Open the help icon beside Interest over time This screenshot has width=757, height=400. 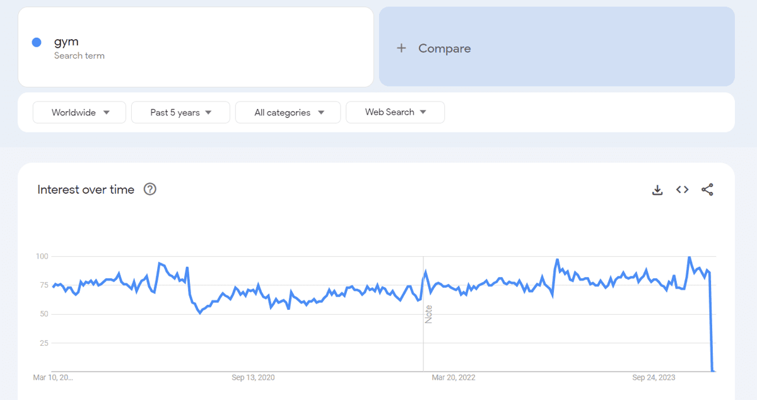pos(150,189)
